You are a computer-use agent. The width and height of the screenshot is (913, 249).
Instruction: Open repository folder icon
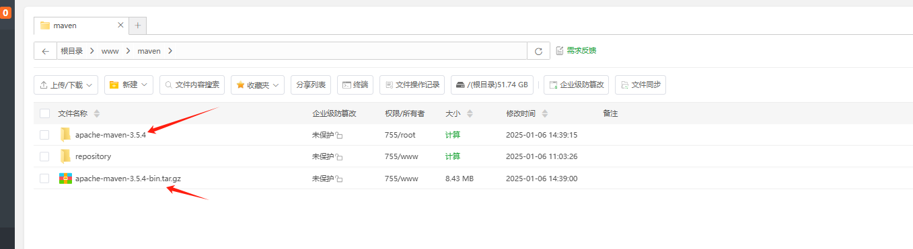coord(65,156)
